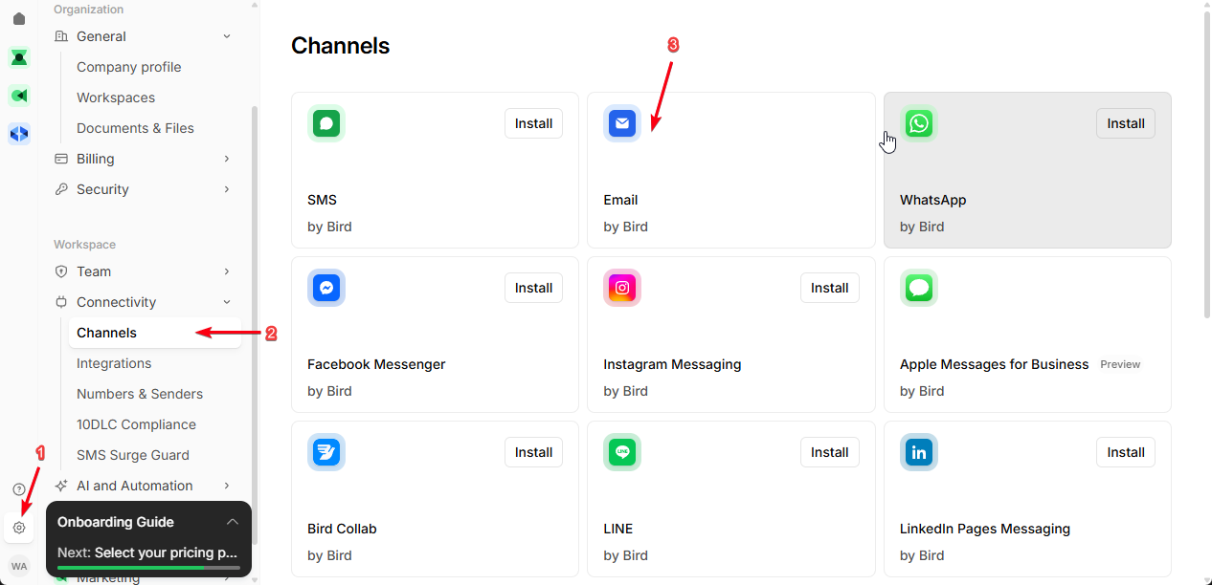Open the WA user avatar

[x=19, y=566]
